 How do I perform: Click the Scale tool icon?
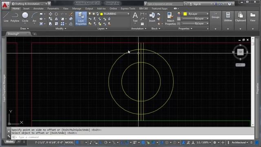pos(56,24)
